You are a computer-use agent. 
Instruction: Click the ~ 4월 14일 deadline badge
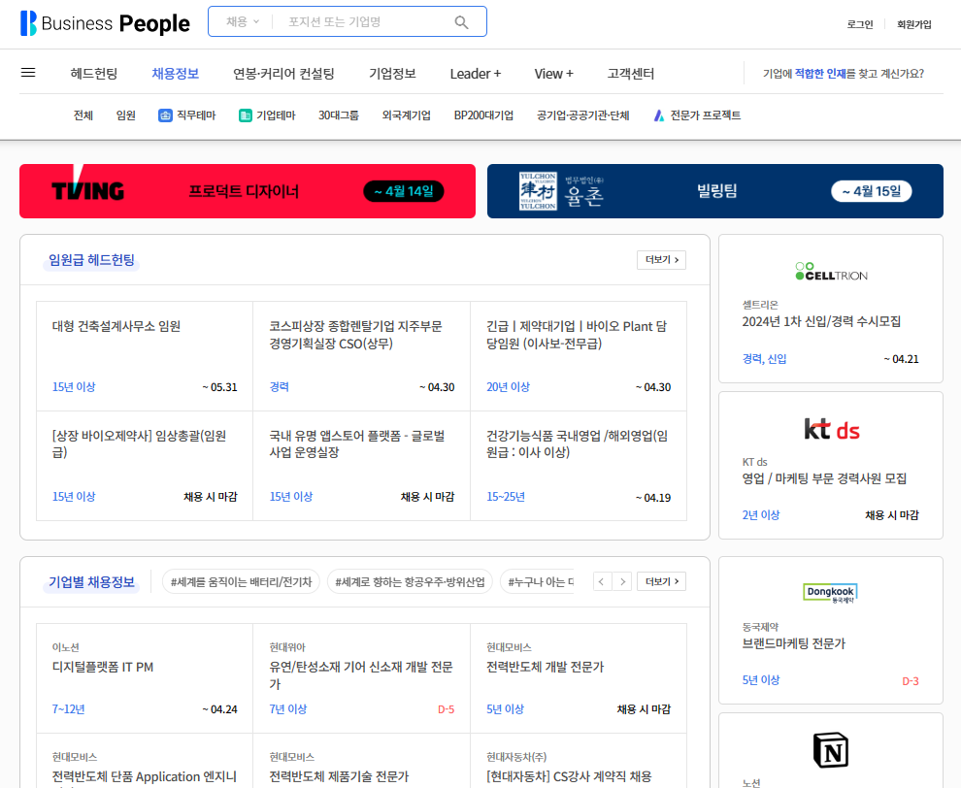404,191
